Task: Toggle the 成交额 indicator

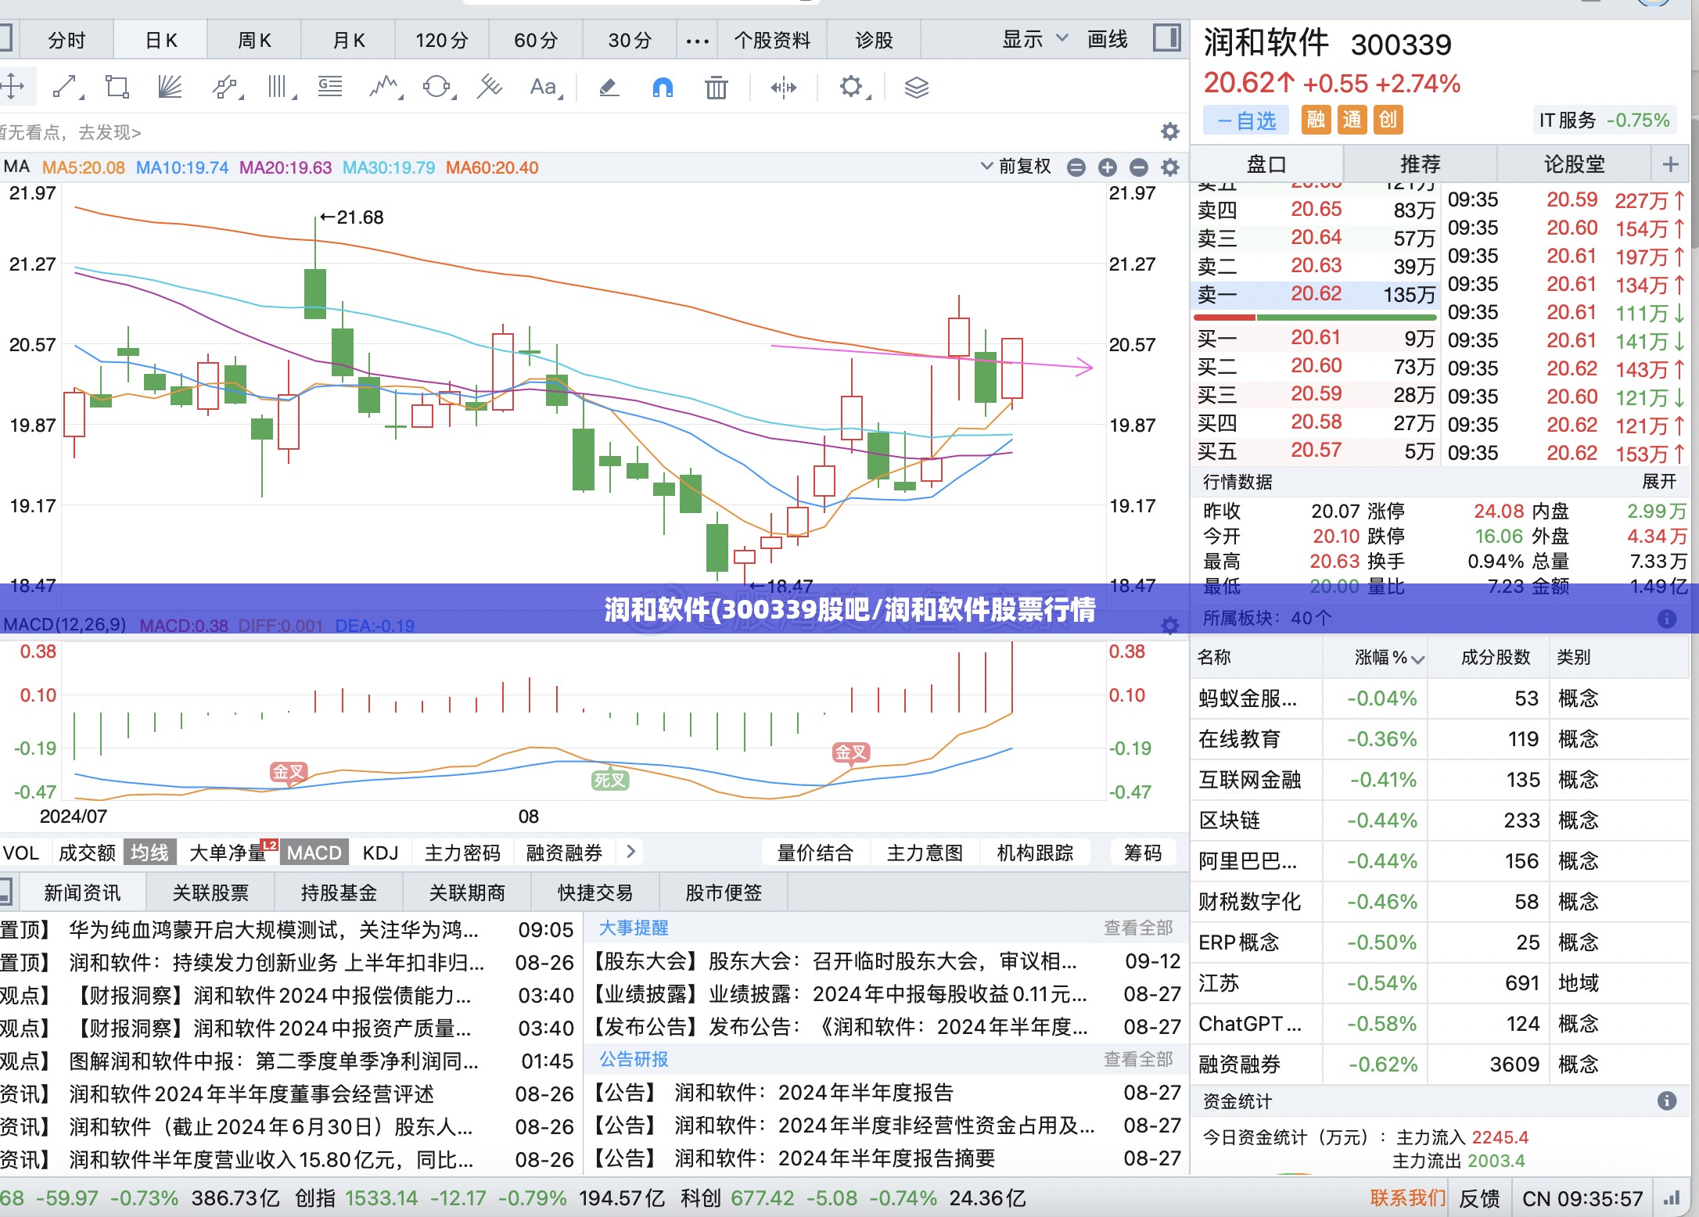Action: click(x=87, y=853)
